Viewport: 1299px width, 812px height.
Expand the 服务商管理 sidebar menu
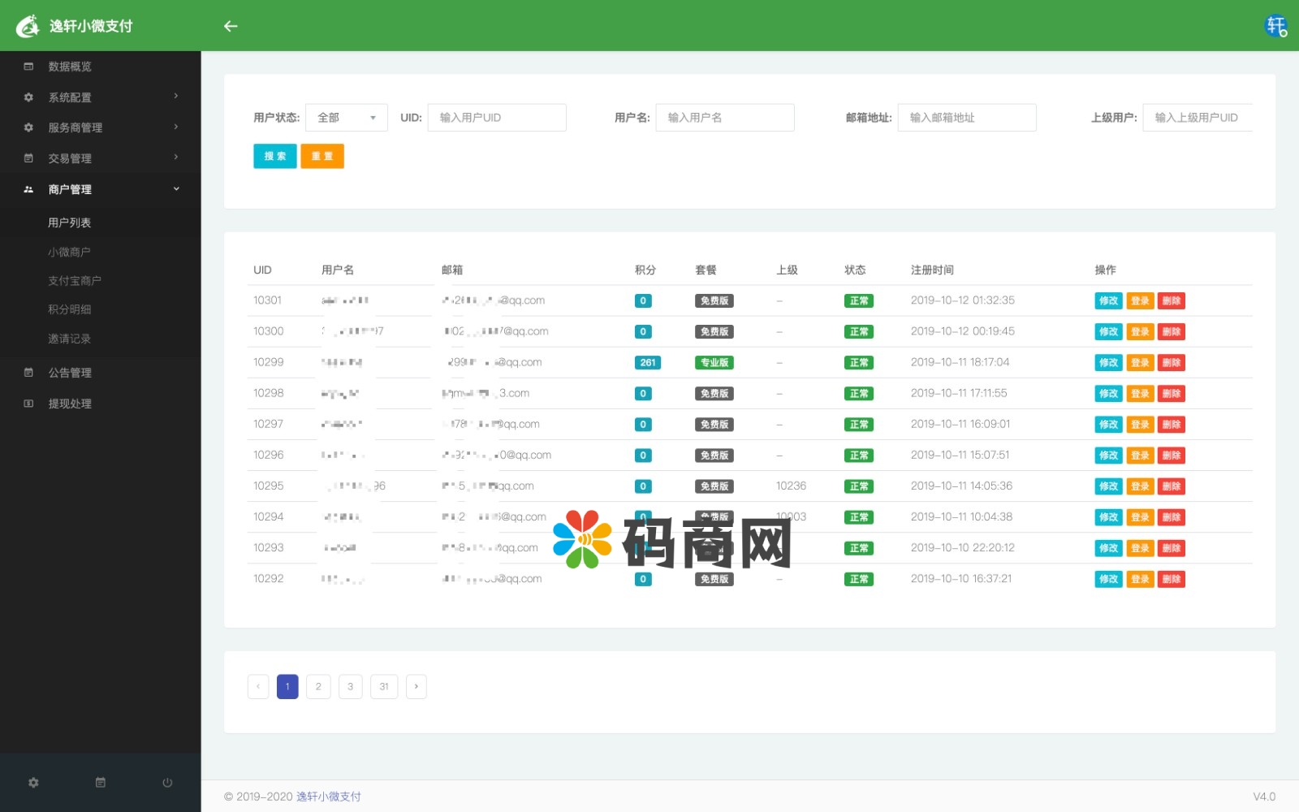tap(100, 127)
